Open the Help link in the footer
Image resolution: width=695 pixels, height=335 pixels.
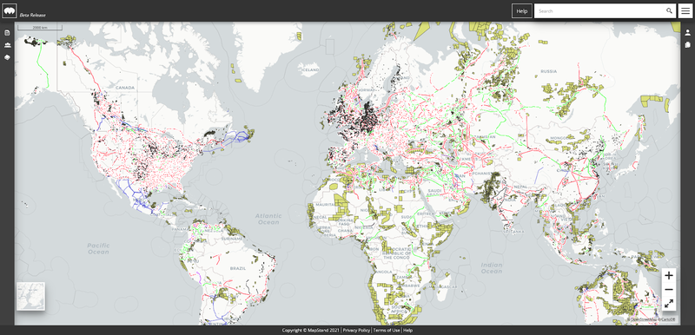click(407, 330)
